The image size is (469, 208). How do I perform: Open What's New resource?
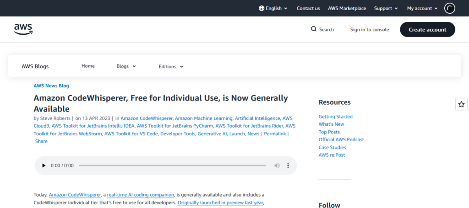pyautogui.click(x=332, y=124)
